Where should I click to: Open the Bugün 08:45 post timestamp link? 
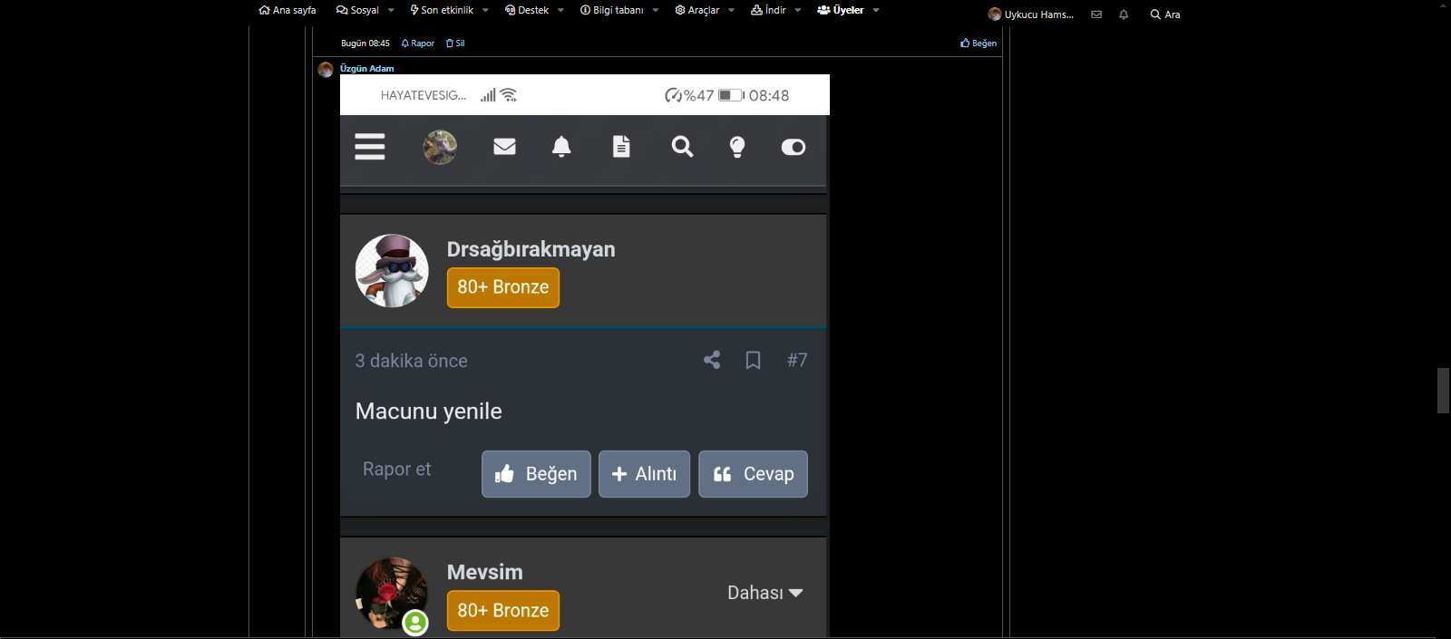tap(365, 44)
